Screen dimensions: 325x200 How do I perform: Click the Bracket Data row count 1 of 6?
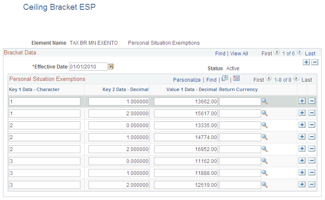click(x=288, y=54)
